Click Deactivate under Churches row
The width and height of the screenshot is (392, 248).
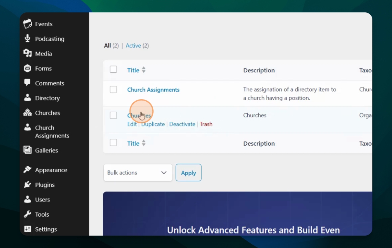[182, 124]
